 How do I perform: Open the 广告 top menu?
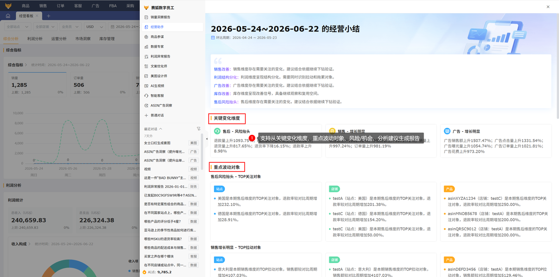coord(96,6)
